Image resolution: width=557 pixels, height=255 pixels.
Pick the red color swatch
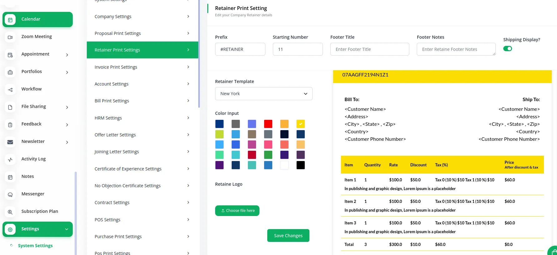268,124
